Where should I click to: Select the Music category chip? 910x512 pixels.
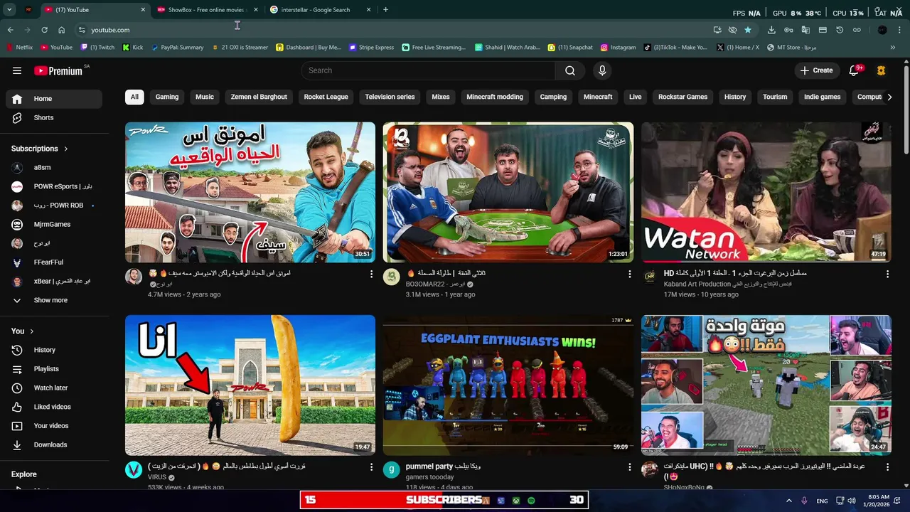point(205,97)
